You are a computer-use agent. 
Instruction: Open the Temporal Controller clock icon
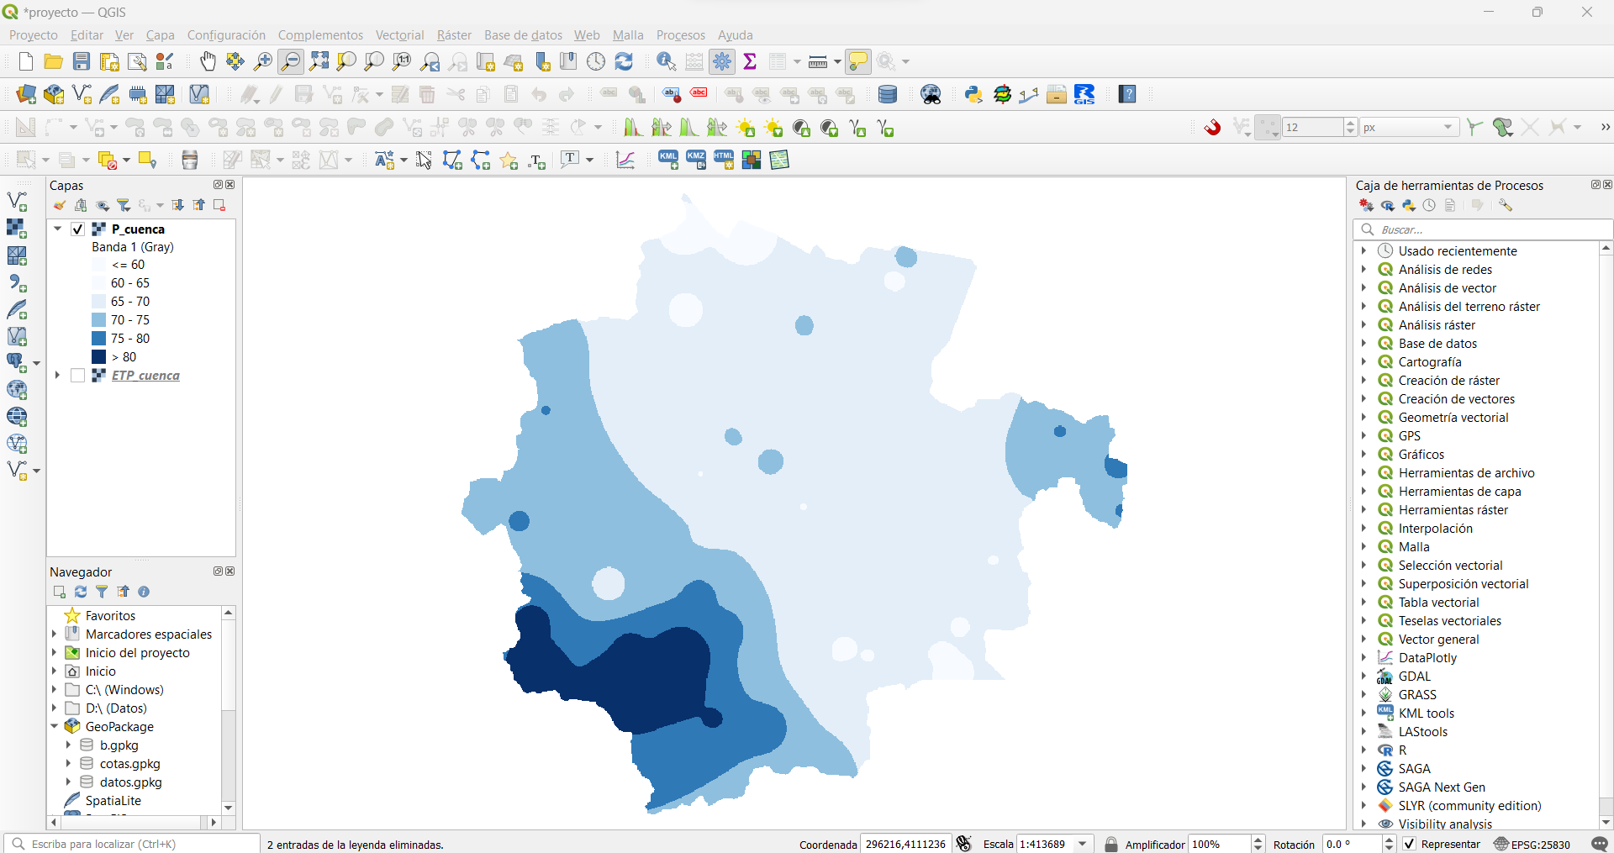point(597,61)
